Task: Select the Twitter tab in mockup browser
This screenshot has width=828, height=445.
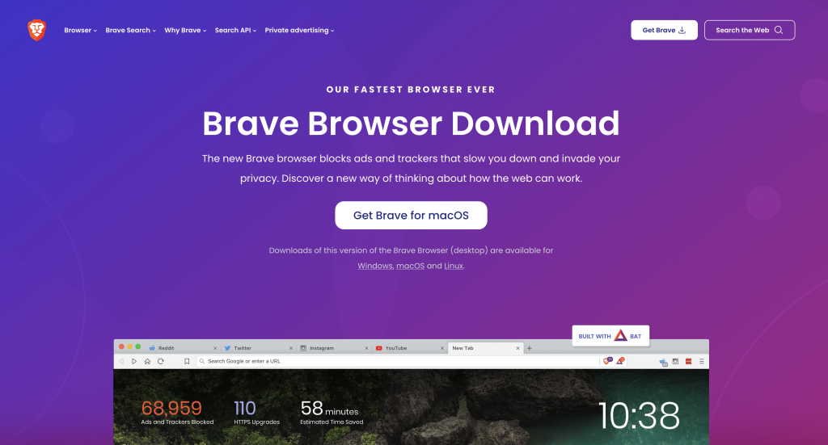Action: [x=258, y=348]
